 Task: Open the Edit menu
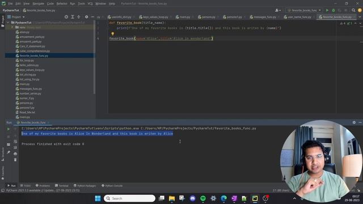(x=18, y=4)
